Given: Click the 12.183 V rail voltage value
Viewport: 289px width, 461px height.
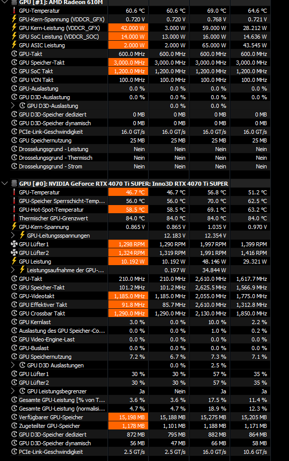Looking at the screenshot, I should coord(175,235).
